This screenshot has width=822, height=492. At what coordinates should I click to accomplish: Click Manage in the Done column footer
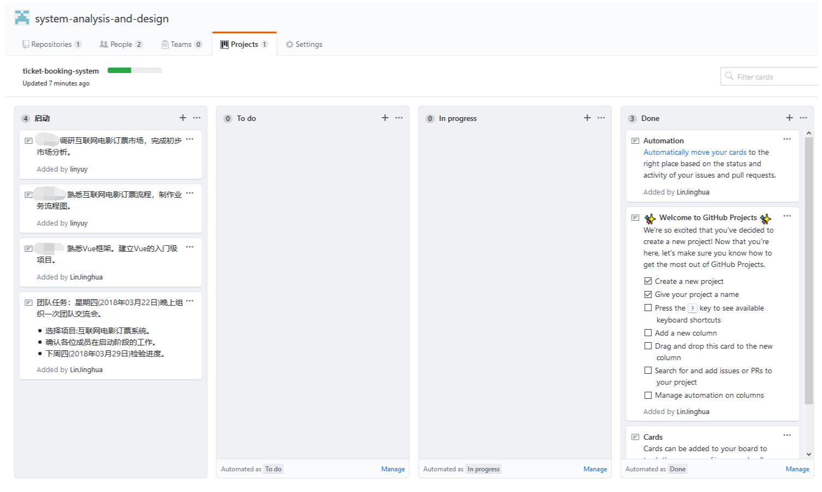[x=797, y=469]
